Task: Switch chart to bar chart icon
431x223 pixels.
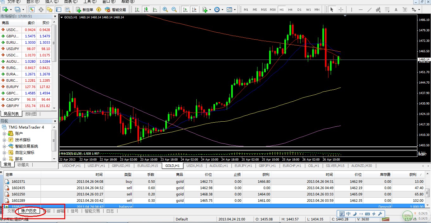Action: [x=137, y=10]
